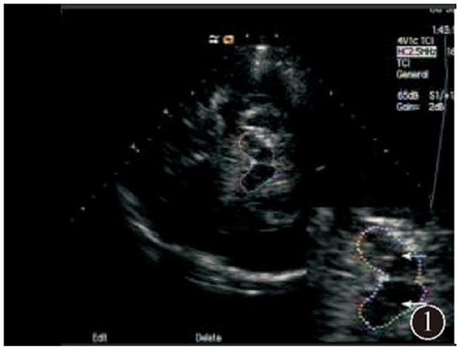Click the upper left sector depth tick marker

coord(166,112)
